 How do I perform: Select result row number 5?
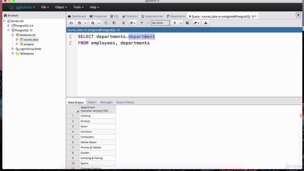pos(73,137)
